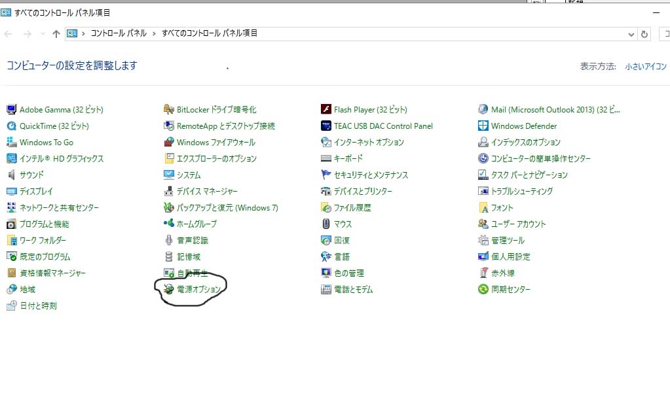
Task: Open the セキュリティとメンテナンス flag icon
Action: pos(326,175)
